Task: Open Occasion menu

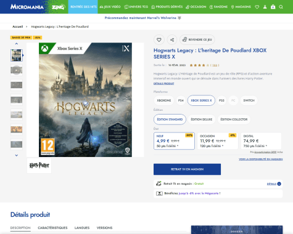Action: coord(196,7)
